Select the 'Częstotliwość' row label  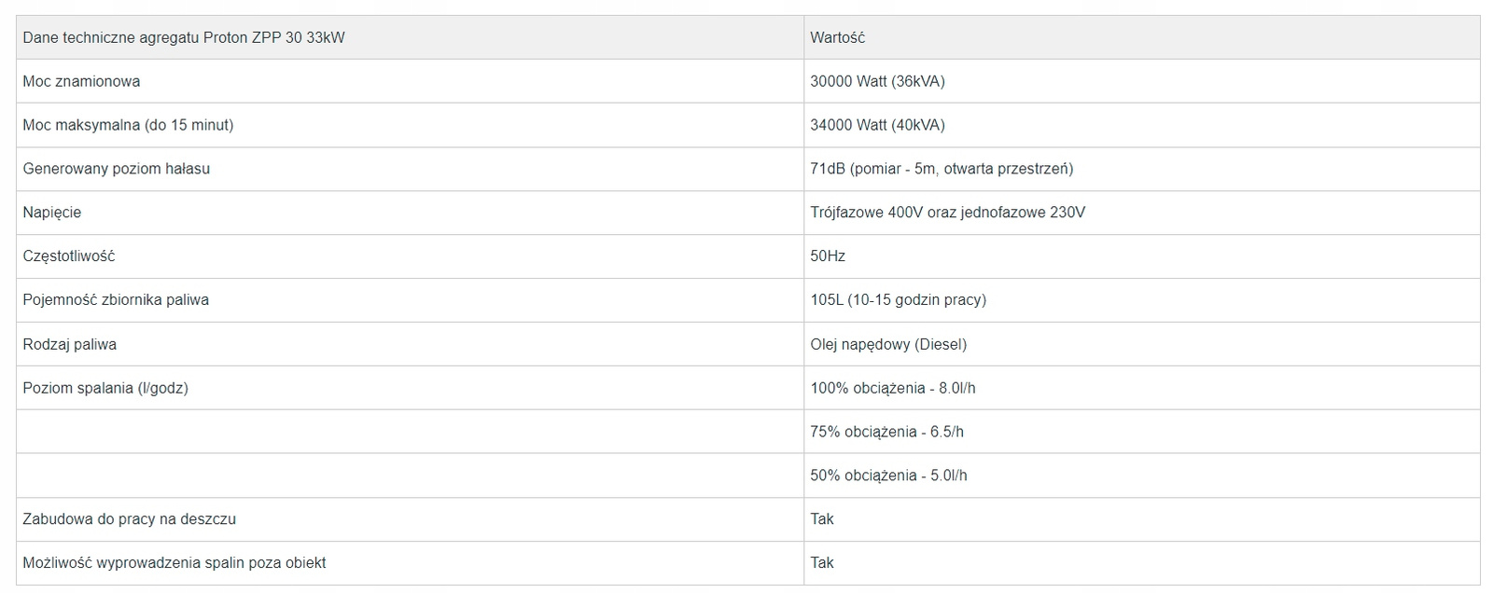click(x=69, y=256)
